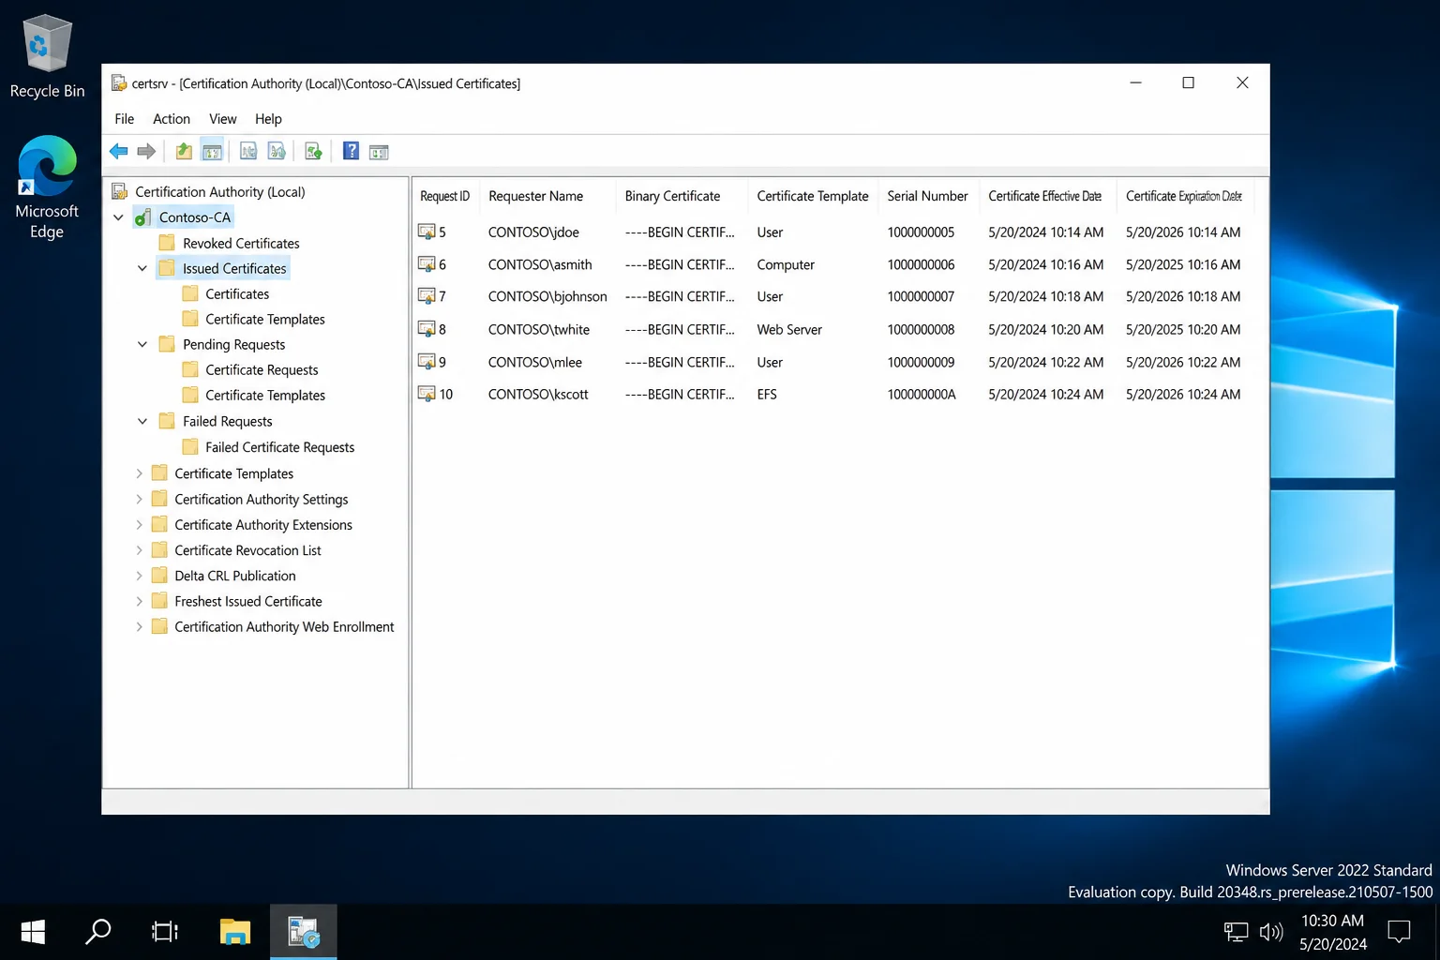
Task: Click the network tray icon
Action: click(x=1236, y=932)
